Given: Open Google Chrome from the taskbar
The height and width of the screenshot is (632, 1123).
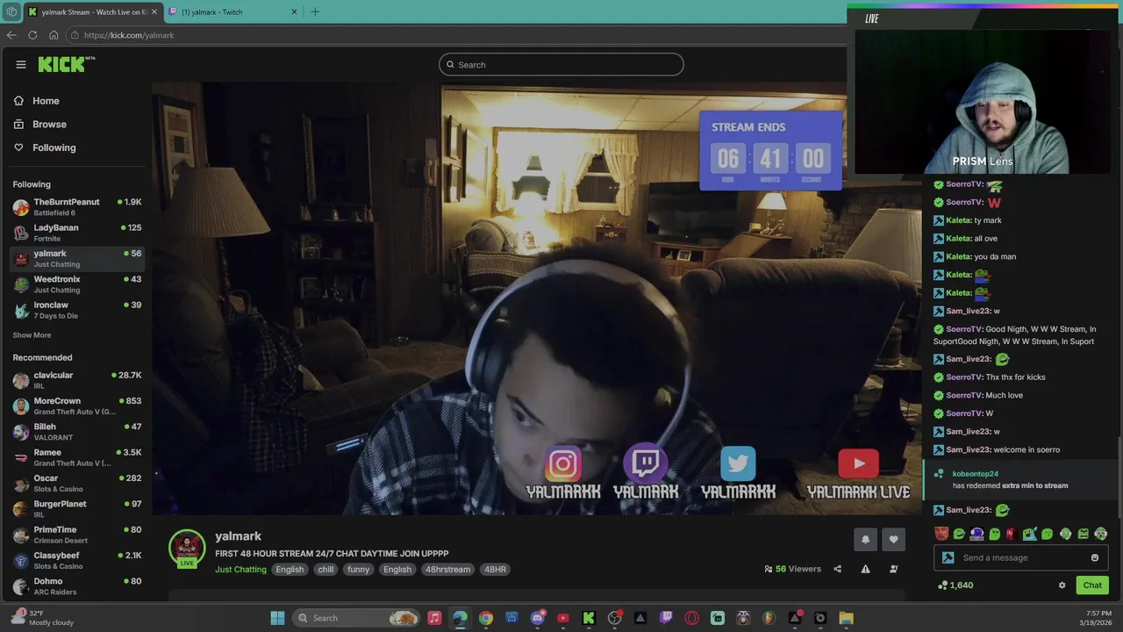Looking at the screenshot, I should (485, 618).
